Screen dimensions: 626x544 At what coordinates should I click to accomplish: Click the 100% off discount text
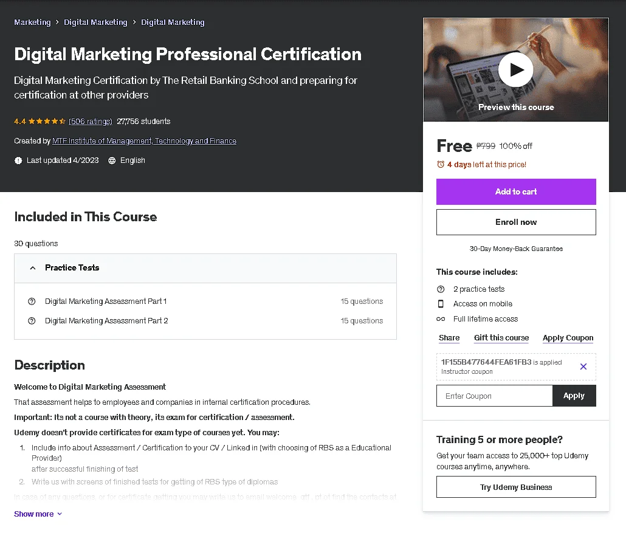515,146
